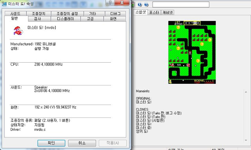Viewport: 251px width, 150px height.
Task: Click clone entry '양키 도!'
Action: [x=142, y=132]
